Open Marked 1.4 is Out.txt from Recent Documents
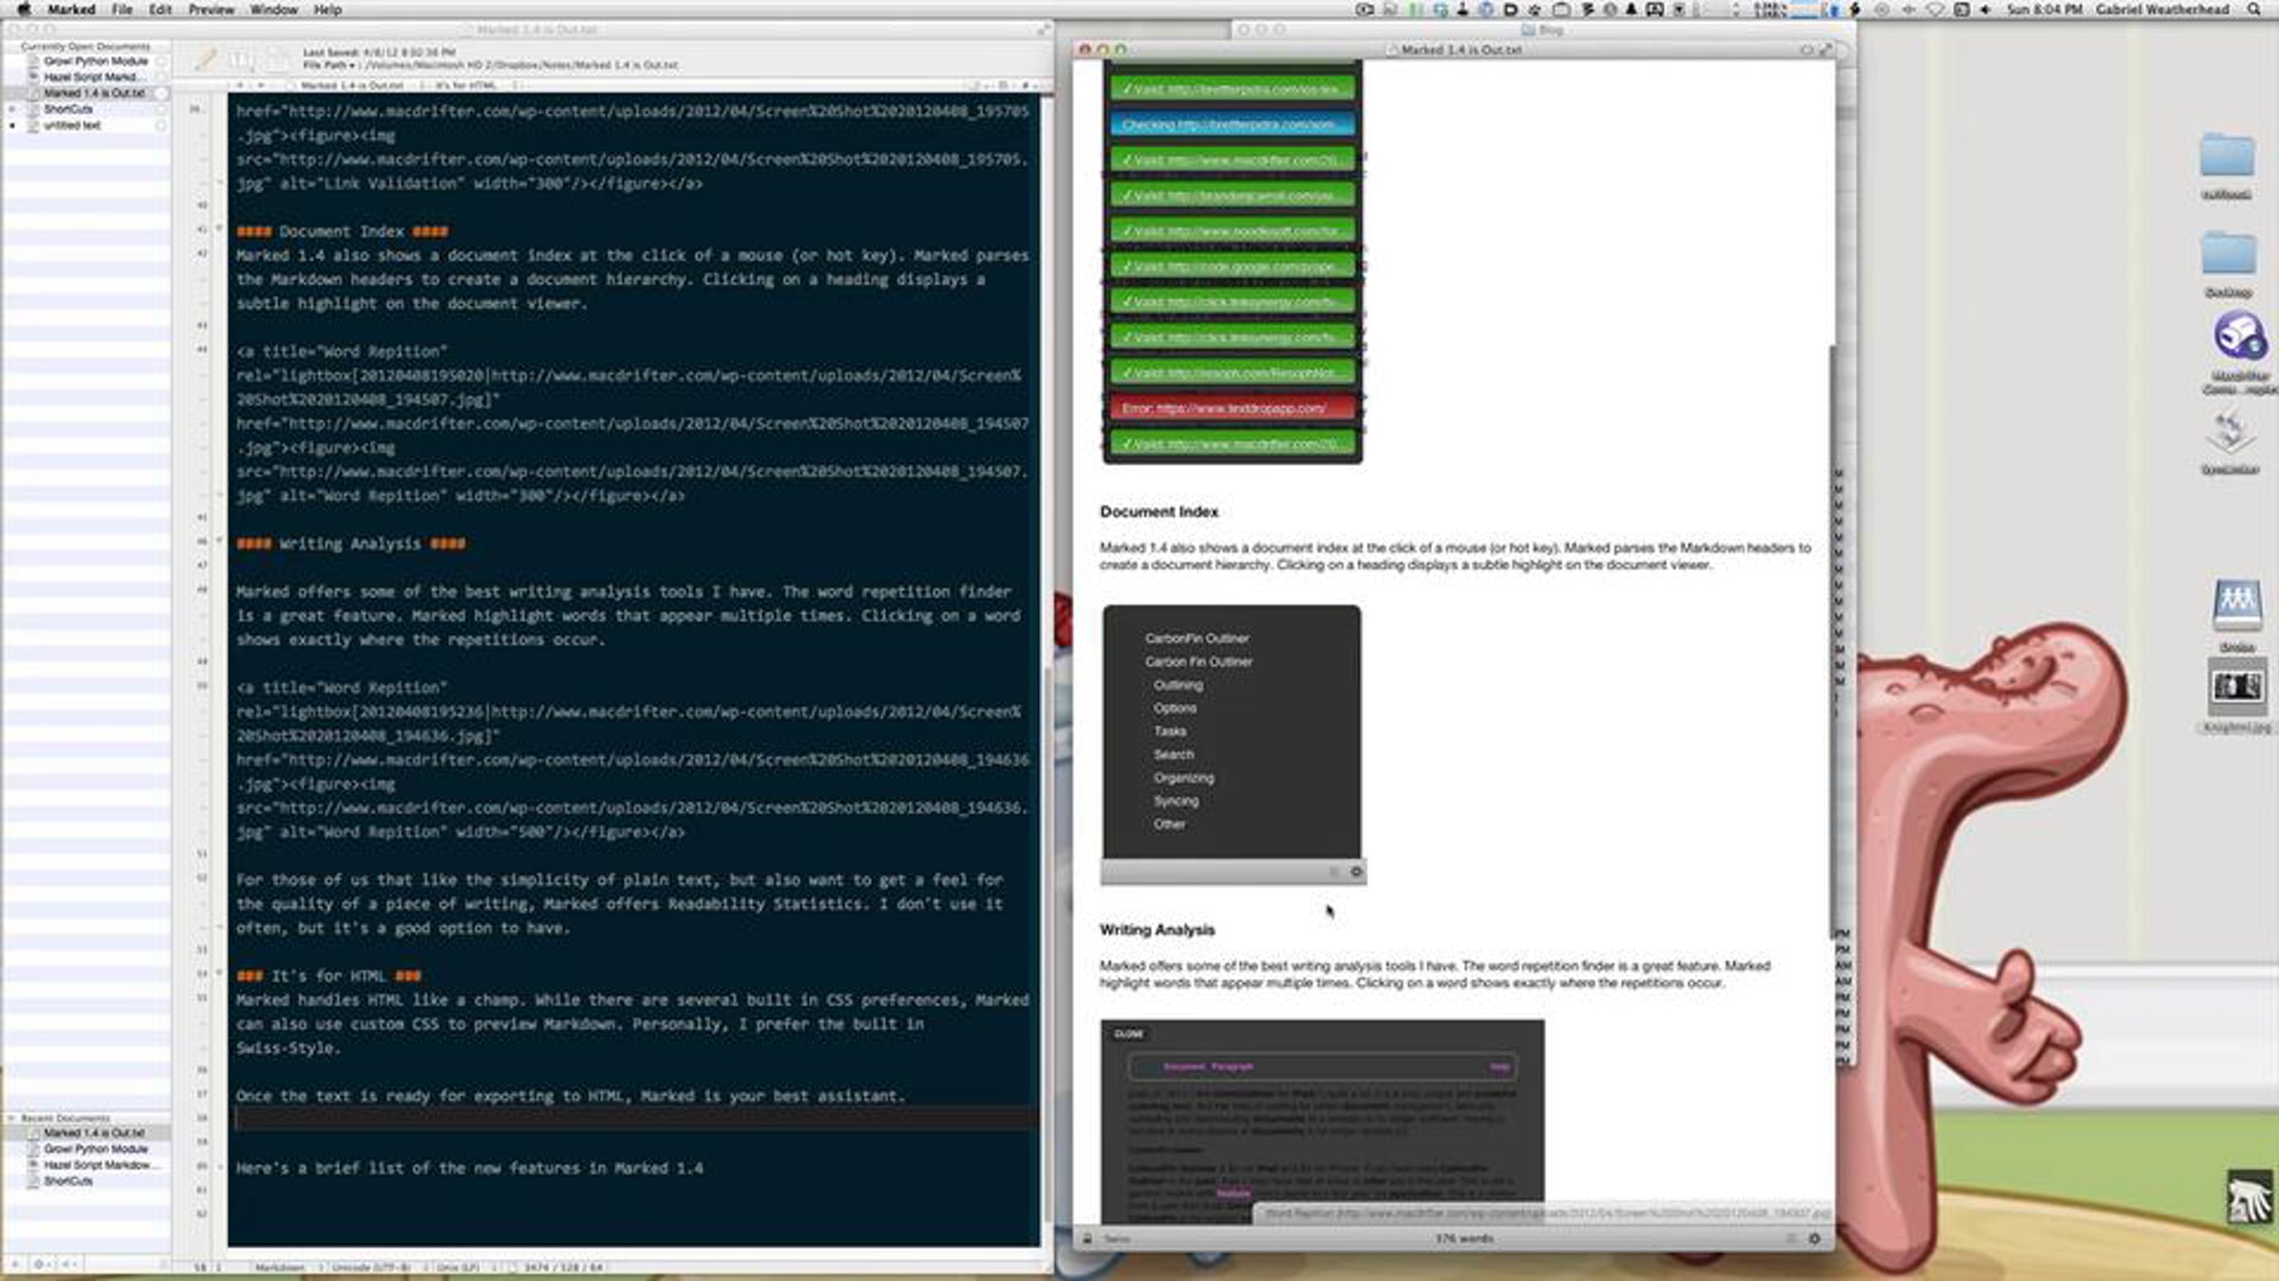The width and height of the screenshot is (2279, 1281). [94, 1133]
